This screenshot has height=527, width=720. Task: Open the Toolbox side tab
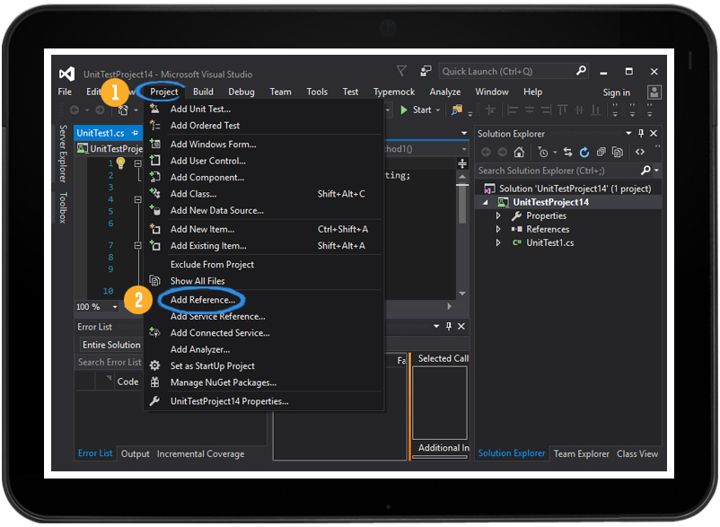pyautogui.click(x=63, y=208)
